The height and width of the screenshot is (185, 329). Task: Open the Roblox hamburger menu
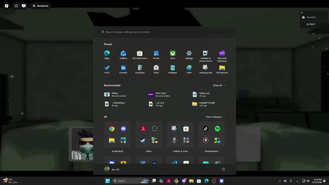coord(16,6)
